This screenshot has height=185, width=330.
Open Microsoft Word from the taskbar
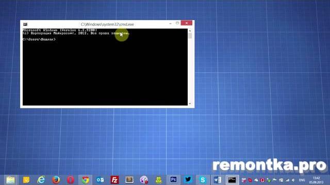pos(218,180)
